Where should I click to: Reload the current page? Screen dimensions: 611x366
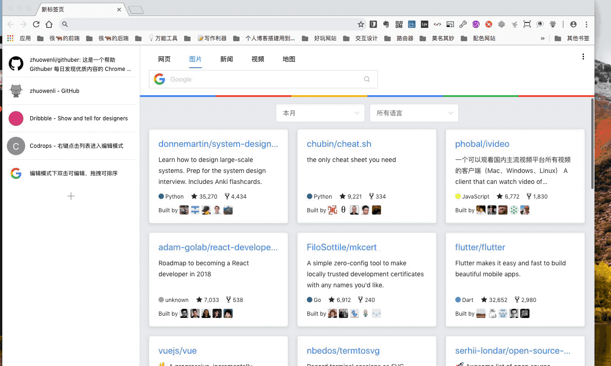pos(36,24)
